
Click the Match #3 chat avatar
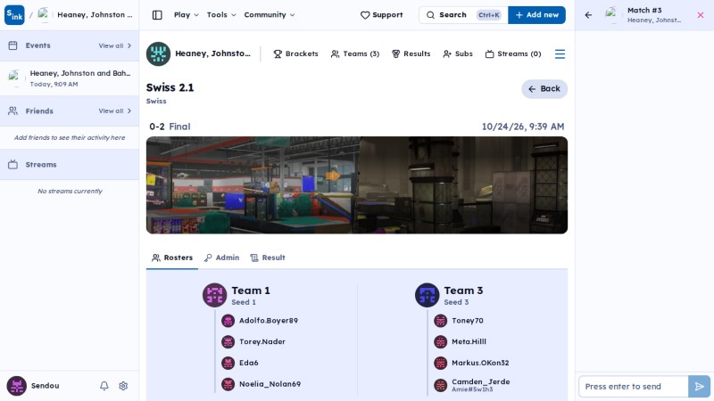[611, 15]
